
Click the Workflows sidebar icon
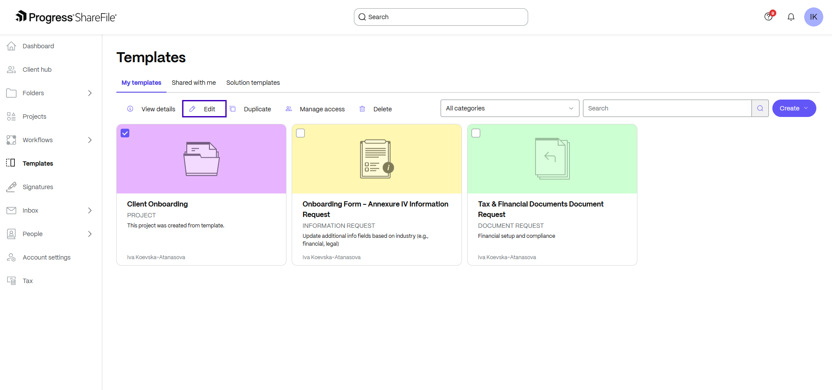point(11,140)
